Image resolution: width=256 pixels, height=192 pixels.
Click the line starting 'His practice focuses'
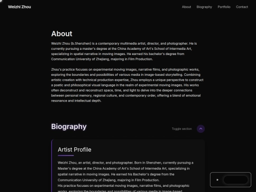[x=123, y=186]
